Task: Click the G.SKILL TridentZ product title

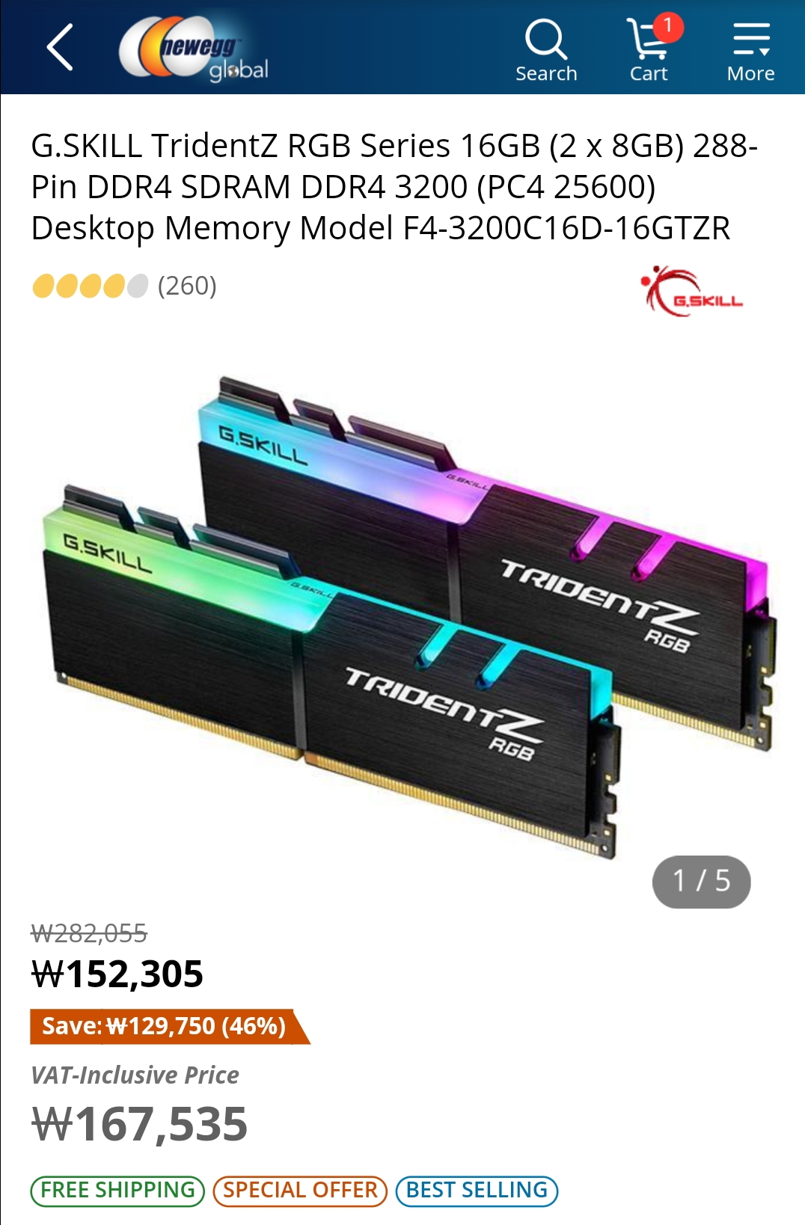Action: (394, 186)
